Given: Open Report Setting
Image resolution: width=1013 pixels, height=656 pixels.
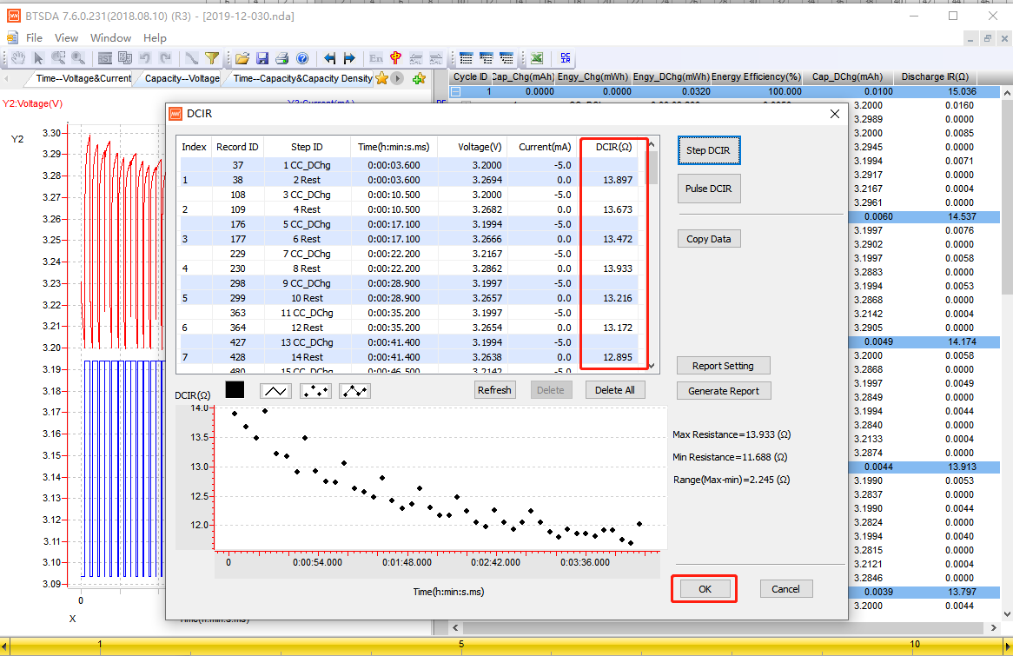Looking at the screenshot, I should coord(723,366).
